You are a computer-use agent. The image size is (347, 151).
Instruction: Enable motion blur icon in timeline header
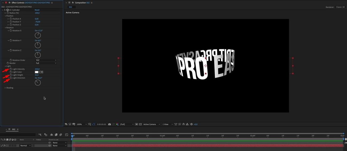pos(61,135)
